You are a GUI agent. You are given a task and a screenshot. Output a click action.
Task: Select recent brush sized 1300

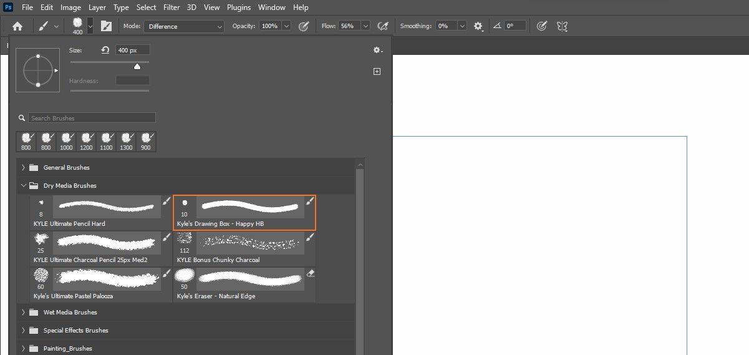(x=126, y=142)
